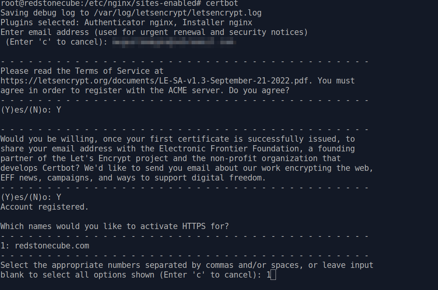Click the option number '1:' before redstonecube.com
Screen dimensions: 438x290
tap(5, 246)
